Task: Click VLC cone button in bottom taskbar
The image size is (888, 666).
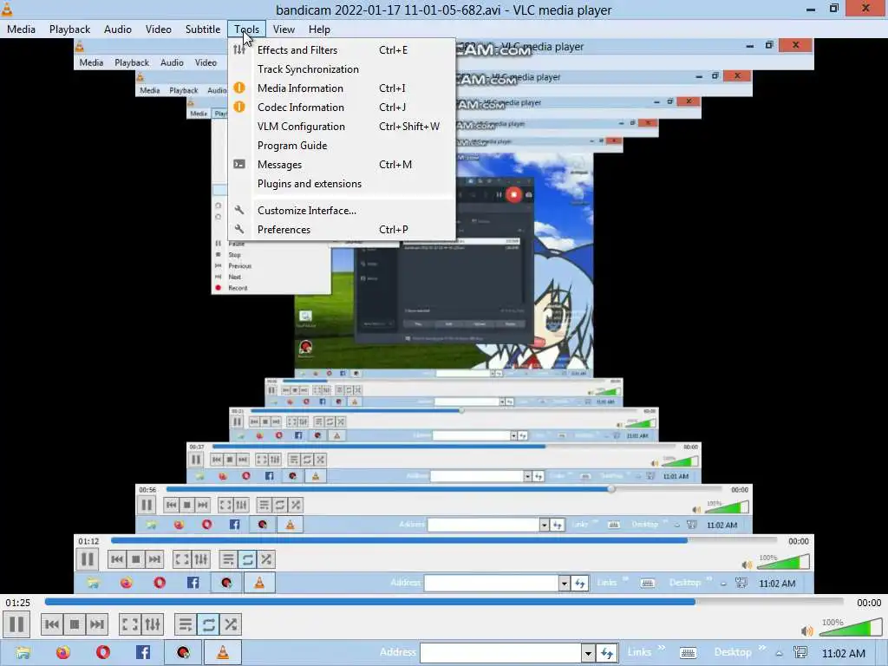Action: coord(223,652)
